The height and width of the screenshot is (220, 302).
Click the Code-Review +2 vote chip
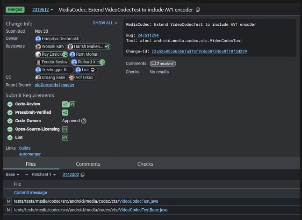[65, 104]
